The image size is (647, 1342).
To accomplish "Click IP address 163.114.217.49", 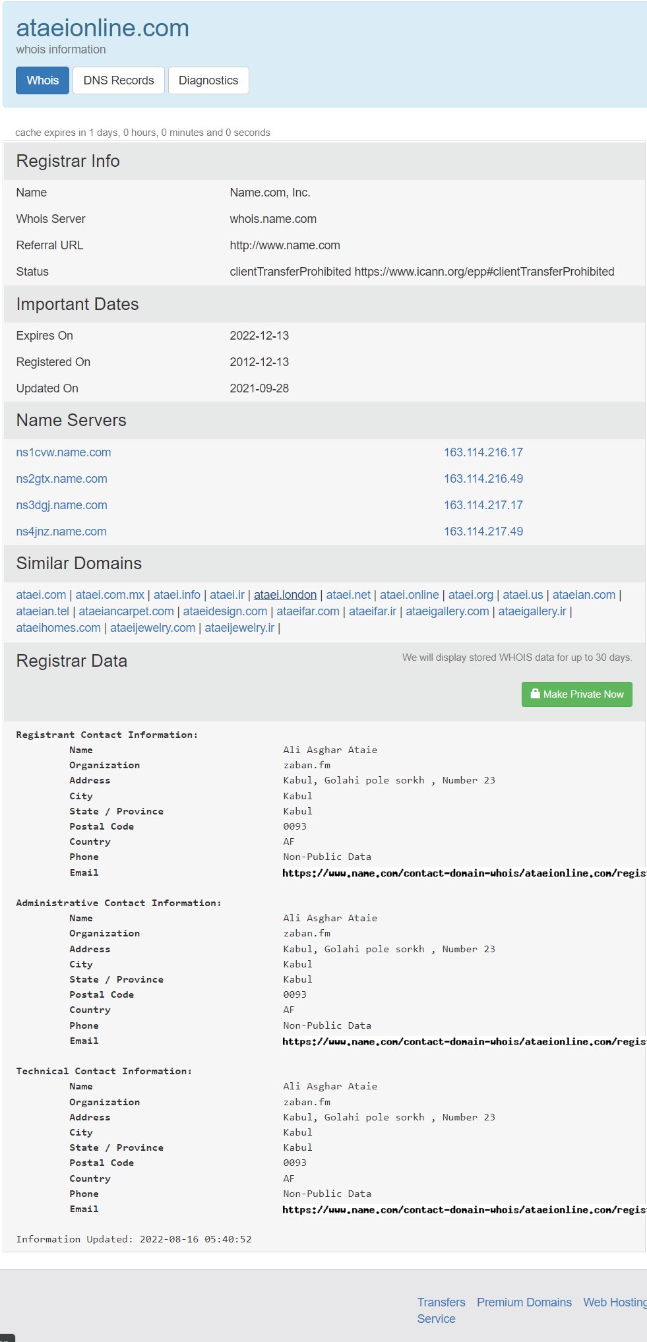I will click(483, 532).
